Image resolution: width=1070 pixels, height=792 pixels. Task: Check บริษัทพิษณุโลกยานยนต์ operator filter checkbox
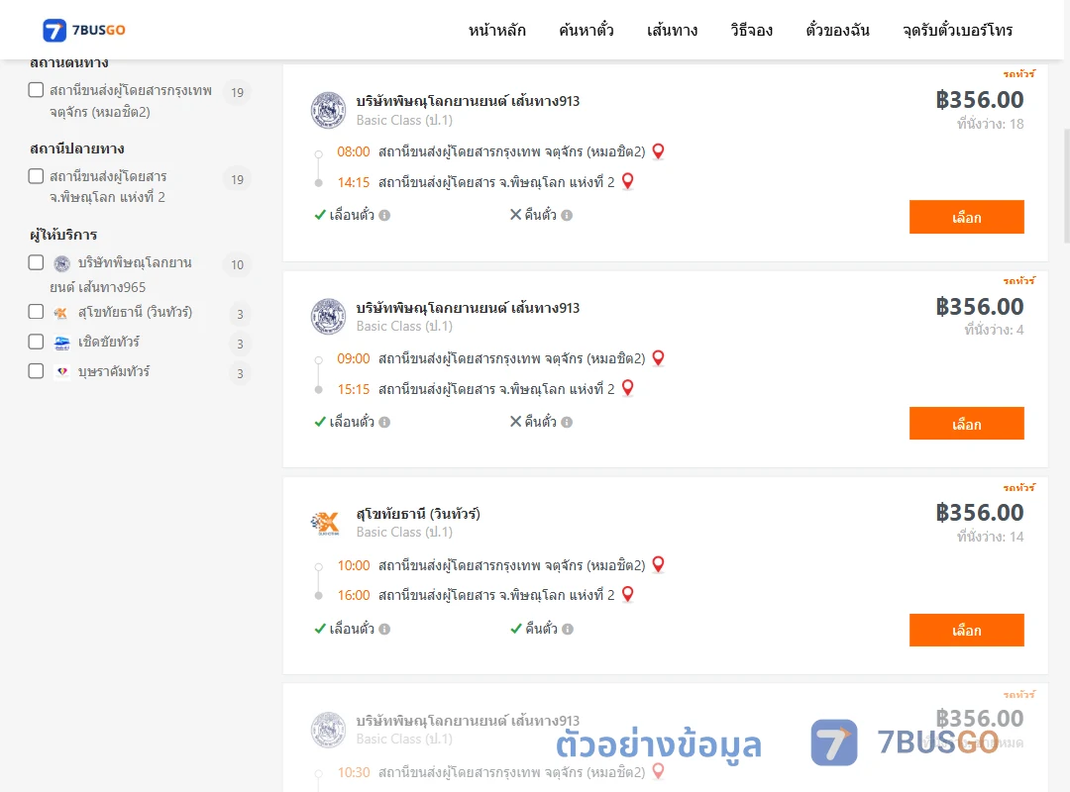click(x=37, y=262)
